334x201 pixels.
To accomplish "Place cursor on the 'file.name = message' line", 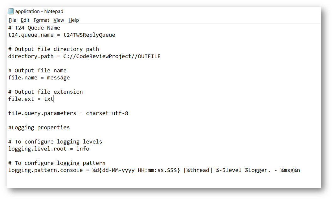I will 39,78.
